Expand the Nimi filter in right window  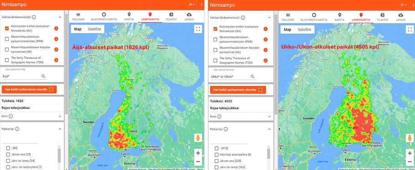point(269,116)
